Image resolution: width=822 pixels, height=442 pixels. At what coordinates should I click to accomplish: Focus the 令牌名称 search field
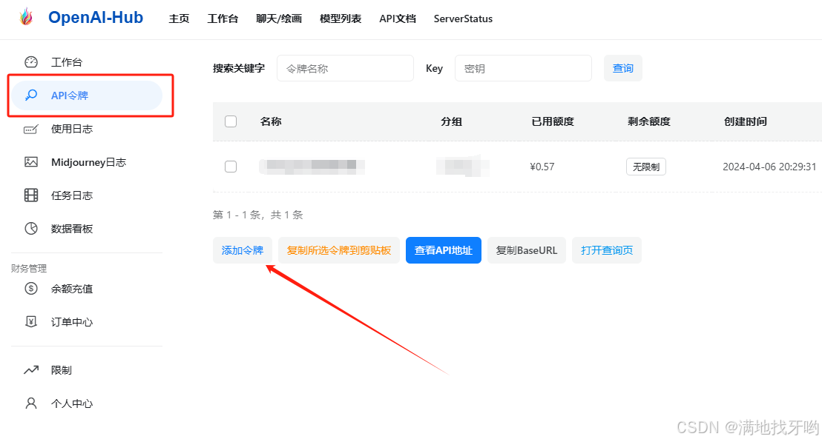pyautogui.click(x=345, y=68)
